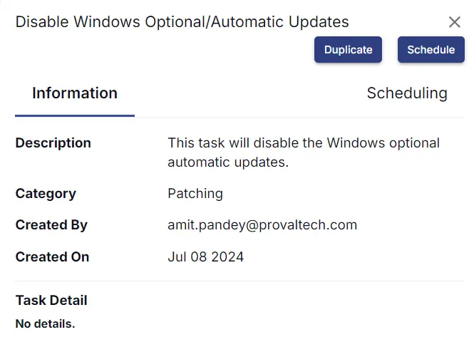Viewport: 474px width, 337px height.
Task: Select the description text about disabling updates
Action: (x=304, y=152)
